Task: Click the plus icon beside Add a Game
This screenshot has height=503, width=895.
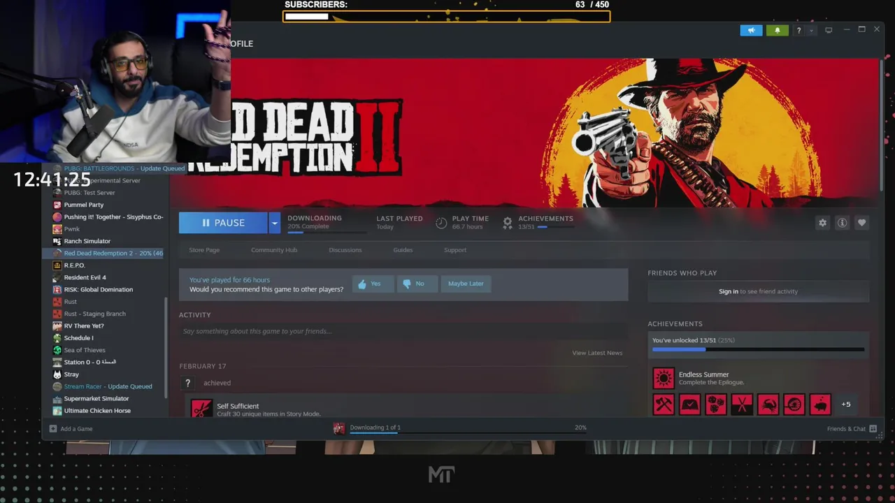Action: (53, 428)
